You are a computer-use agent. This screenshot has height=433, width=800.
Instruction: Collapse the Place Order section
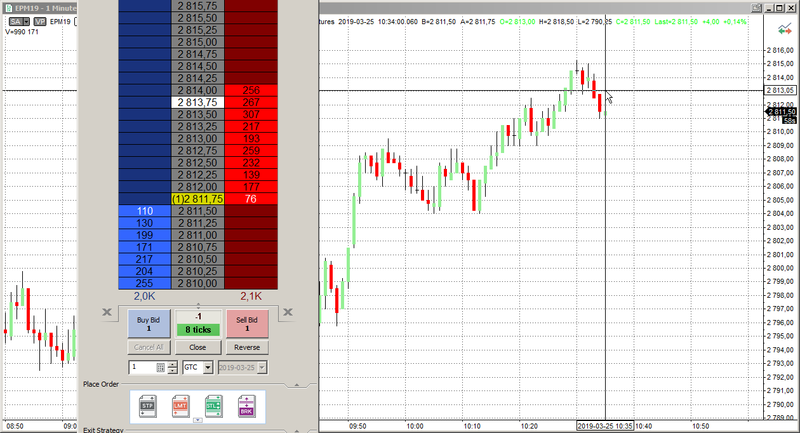click(296, 385)
